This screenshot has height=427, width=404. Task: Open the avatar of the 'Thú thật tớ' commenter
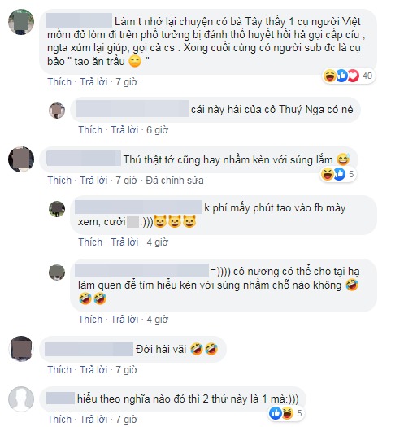click(x=21, y=159)
